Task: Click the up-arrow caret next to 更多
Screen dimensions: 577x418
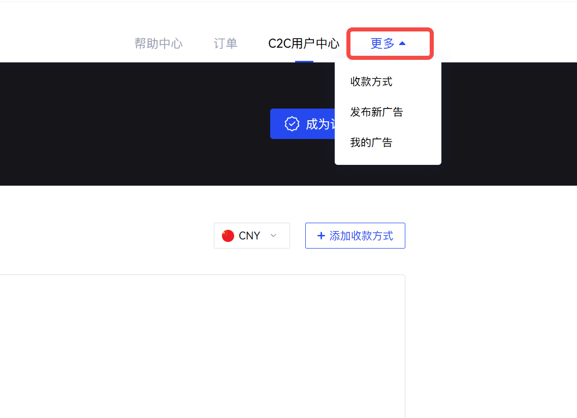Action: pos(402,44)
